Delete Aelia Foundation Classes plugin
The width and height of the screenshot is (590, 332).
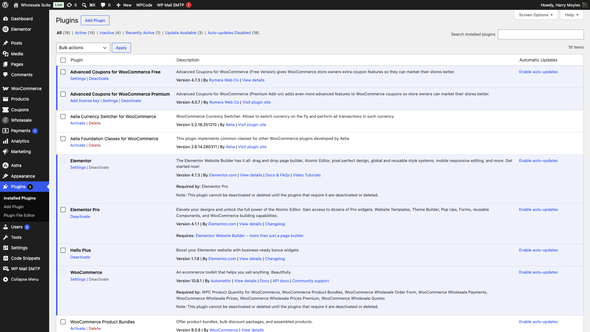[x=95, y=145]
